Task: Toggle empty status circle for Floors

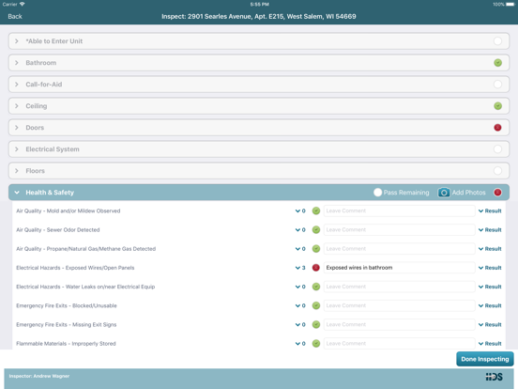Action: pos(497,171)
